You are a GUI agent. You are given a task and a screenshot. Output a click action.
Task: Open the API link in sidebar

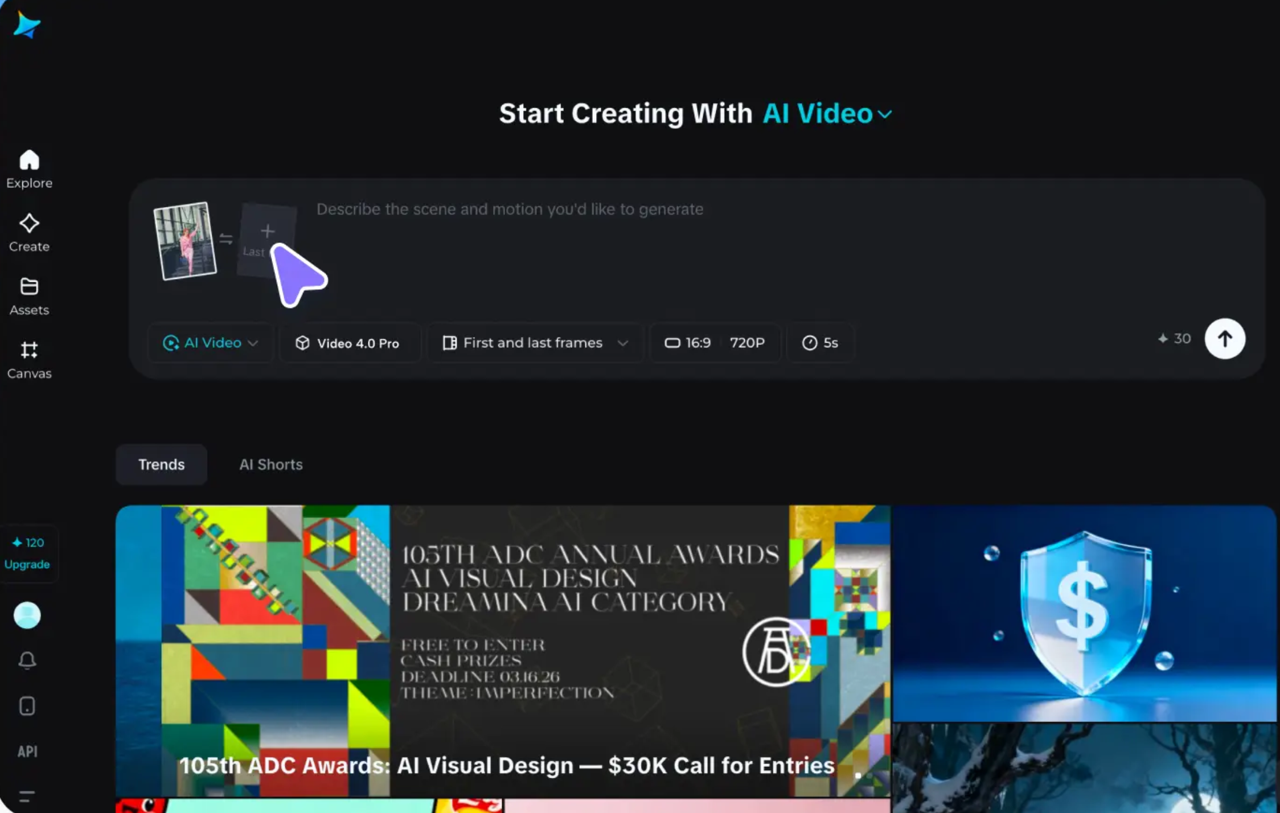(27, 752)
